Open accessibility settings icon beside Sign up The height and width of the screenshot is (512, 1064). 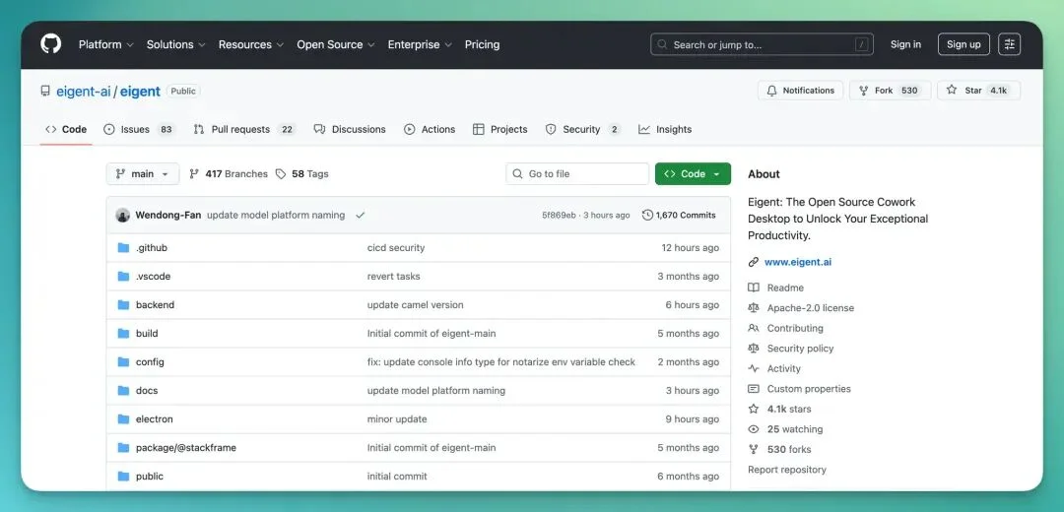[x=1009, y=44]
